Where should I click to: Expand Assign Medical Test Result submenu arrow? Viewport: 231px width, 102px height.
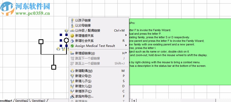pos(126,45)
